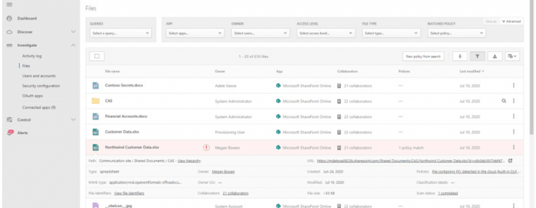Sort by File name column header
This screenshot has height=208, width=536.
coord(112,72)
